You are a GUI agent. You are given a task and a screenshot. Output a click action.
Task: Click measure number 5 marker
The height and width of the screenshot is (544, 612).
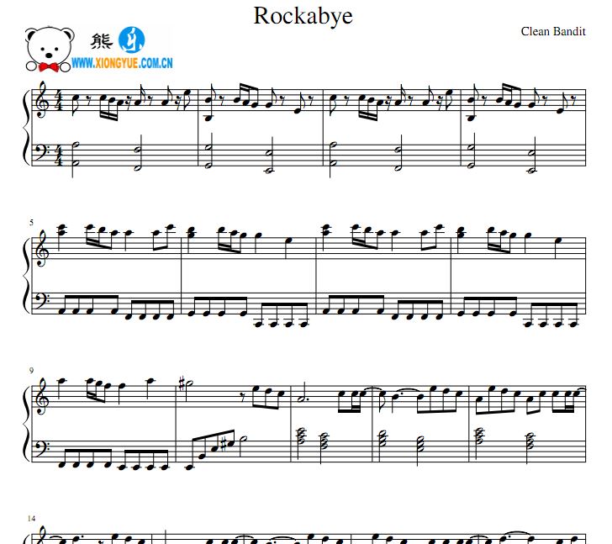click(31, 223)
